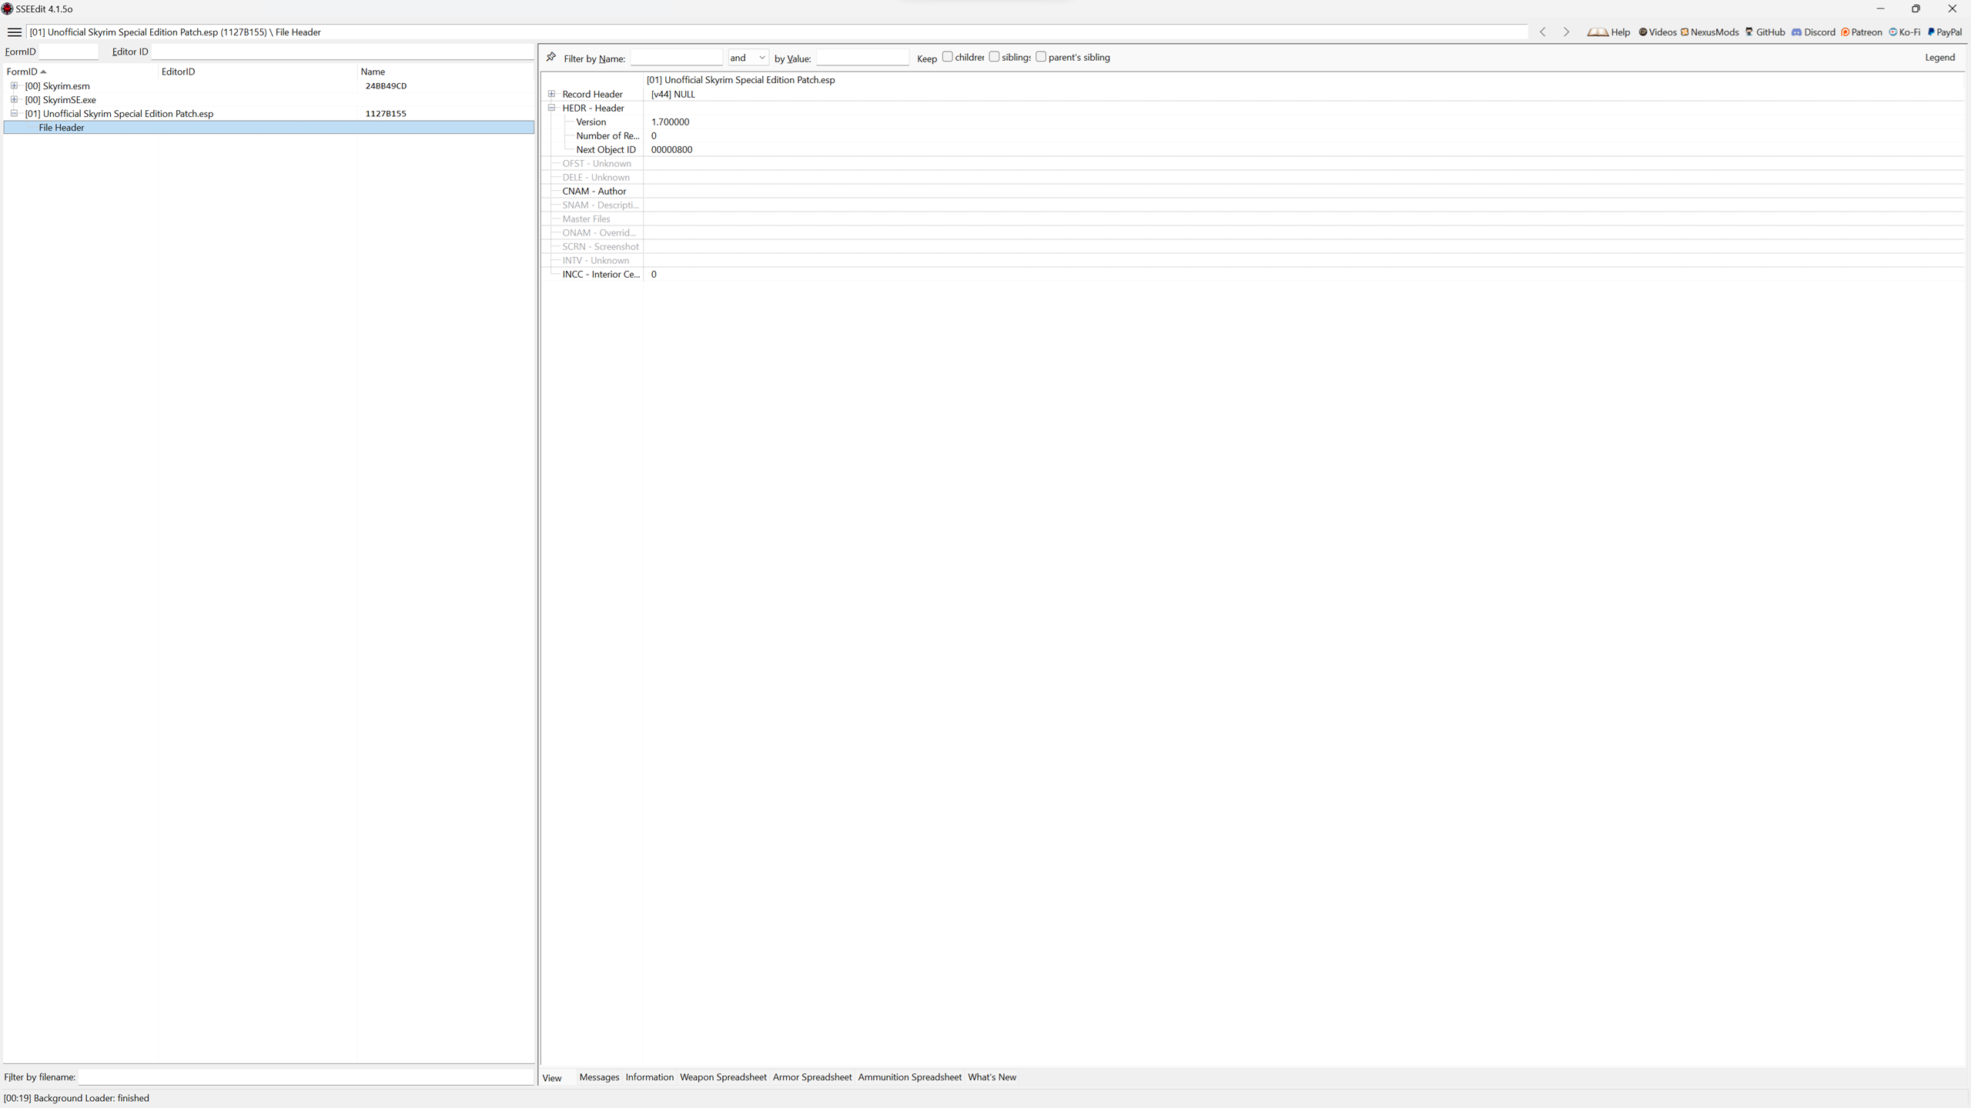The image size is (1971, 1108).
Task: Open the hamburger main menu
Action: tap(14, 32)
